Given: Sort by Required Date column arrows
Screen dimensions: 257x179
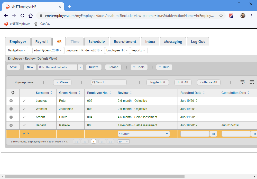Looking at the screenshot, I should (204, 93).
